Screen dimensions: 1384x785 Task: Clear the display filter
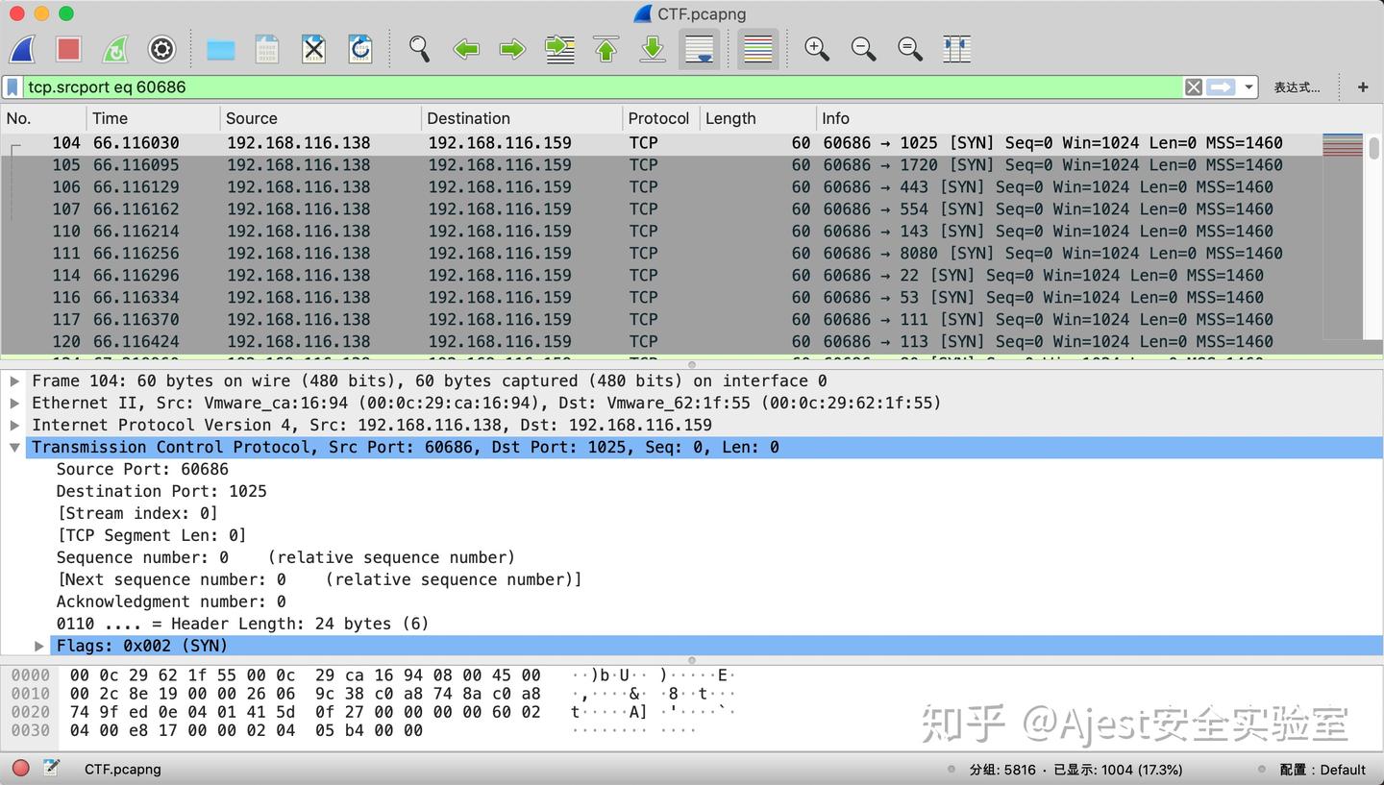[1193, 87]
